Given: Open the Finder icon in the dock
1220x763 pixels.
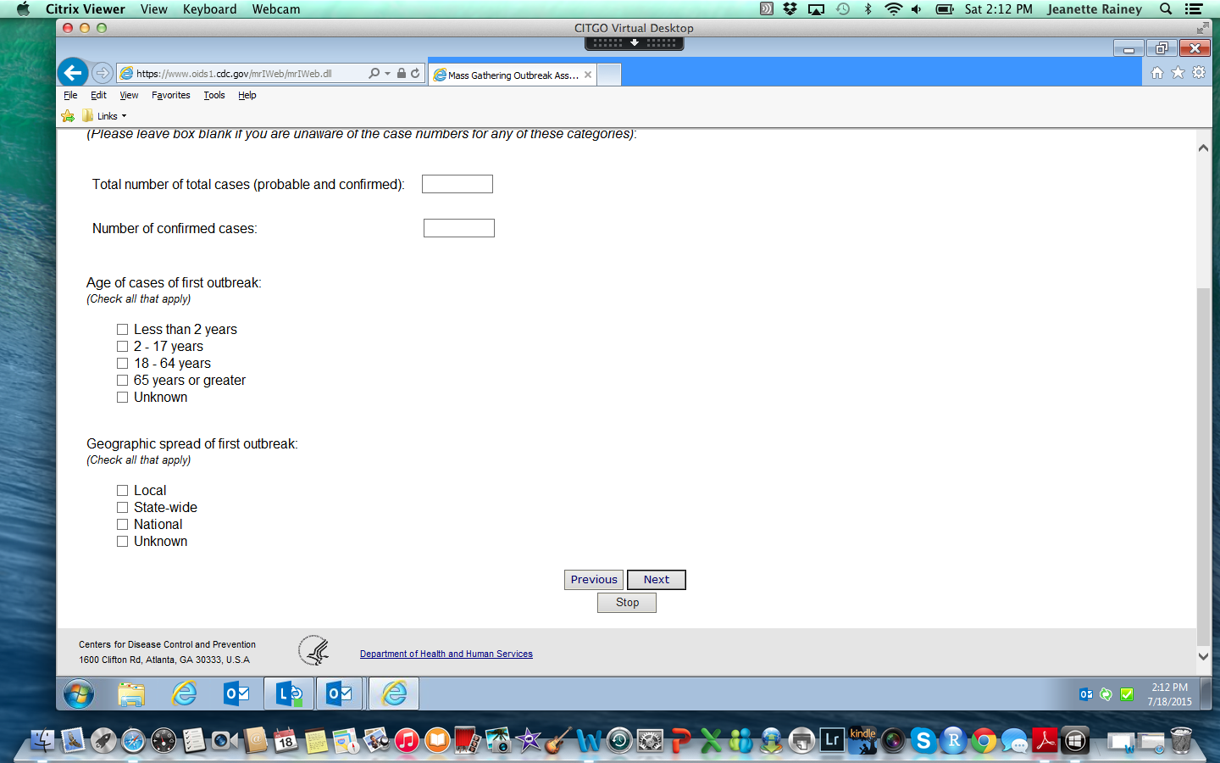Looking at the screenshot, I should click(x=42, y=741).
